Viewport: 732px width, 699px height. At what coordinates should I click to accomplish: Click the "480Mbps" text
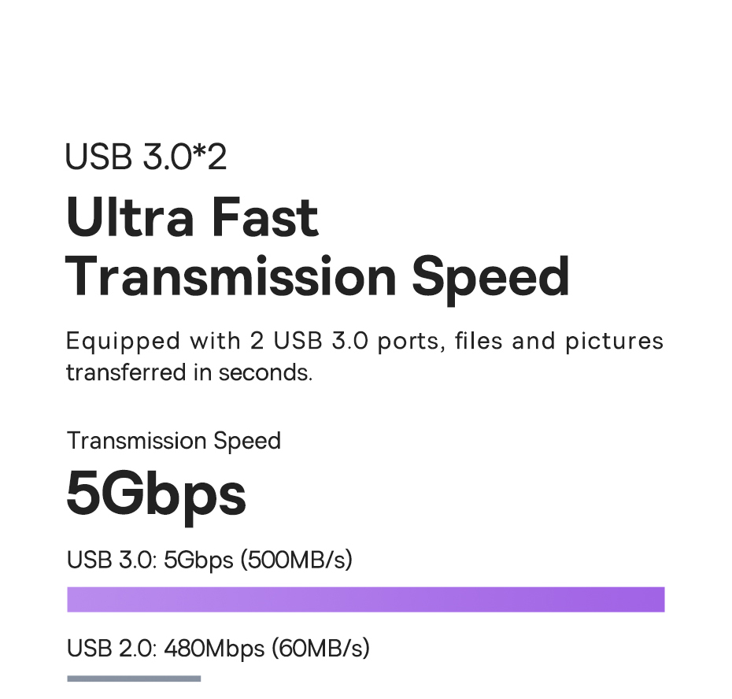(214, 649)
